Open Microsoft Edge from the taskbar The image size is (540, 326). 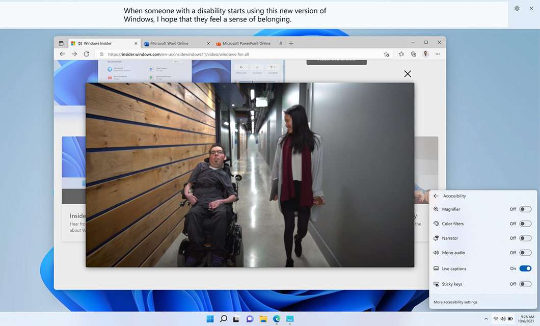tap(276, 318)
